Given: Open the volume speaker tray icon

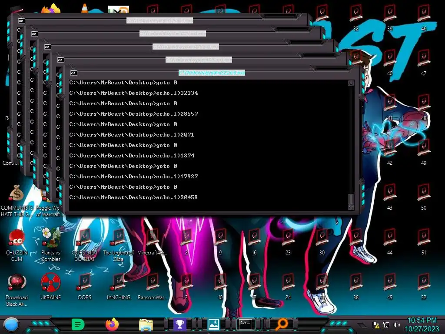Looking at the screenshot, I should [396, 325].
